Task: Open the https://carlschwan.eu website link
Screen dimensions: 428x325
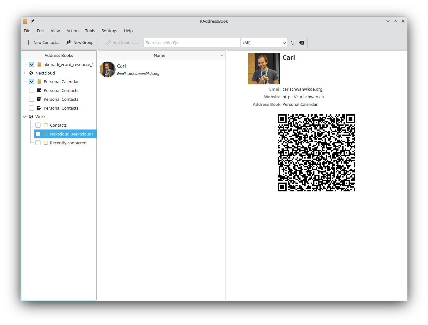Action: click(303, 97)
